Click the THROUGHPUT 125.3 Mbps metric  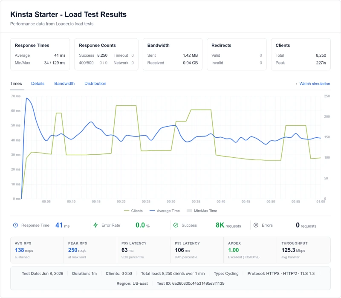(x=303, y=250)
